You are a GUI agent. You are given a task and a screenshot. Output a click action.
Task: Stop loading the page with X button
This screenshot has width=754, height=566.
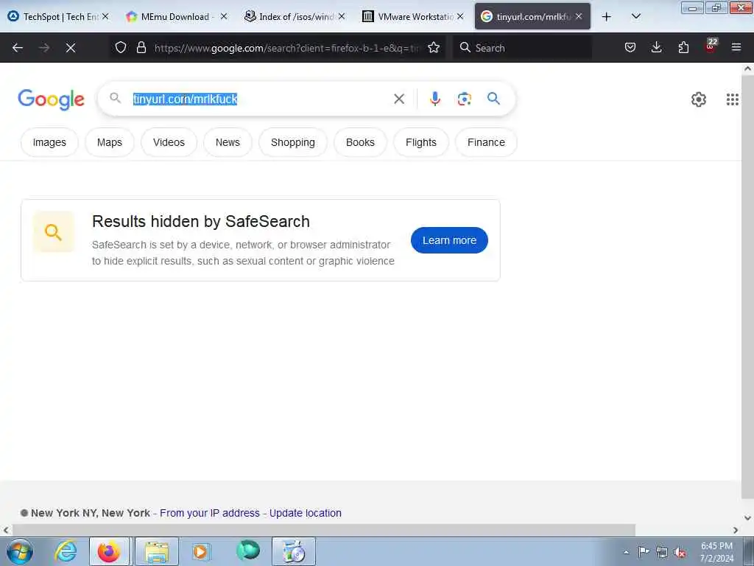coord(71,48)
